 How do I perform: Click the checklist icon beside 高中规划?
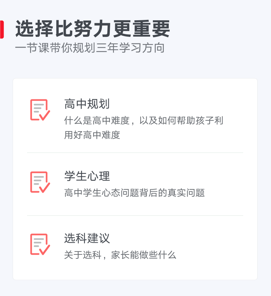coord(40,110)
